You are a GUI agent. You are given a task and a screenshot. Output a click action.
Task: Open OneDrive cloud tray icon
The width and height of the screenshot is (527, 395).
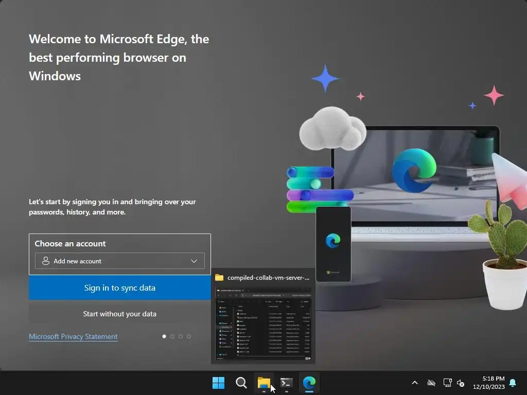tap(431, 383)
